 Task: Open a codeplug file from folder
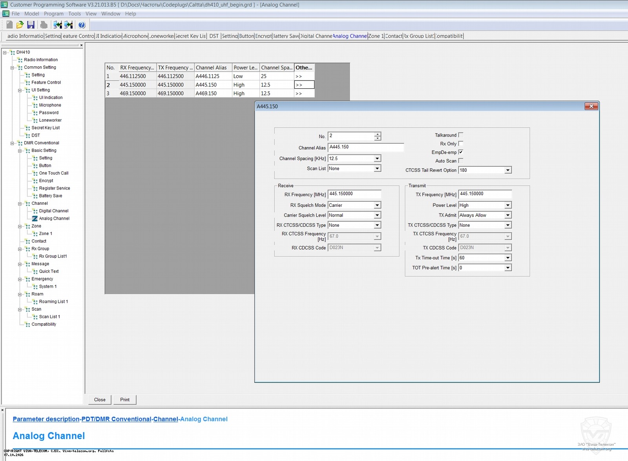(20, 25)
